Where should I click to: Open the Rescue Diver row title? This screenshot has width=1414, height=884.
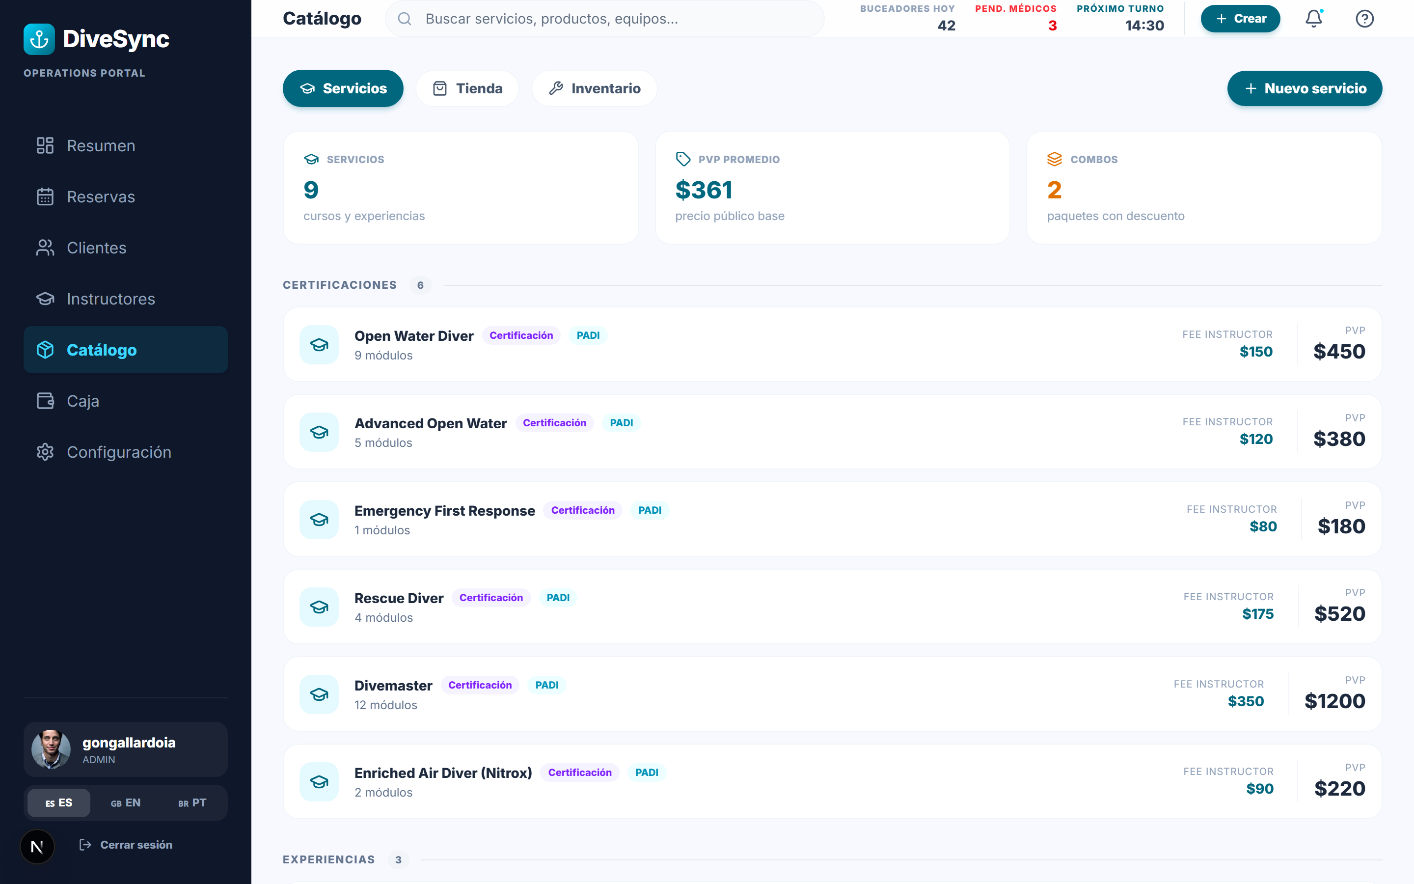point(399,598)
